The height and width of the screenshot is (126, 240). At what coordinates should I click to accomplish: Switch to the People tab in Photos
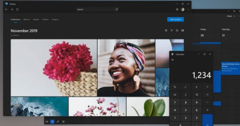pyautogui.click(x=36, y=20)
